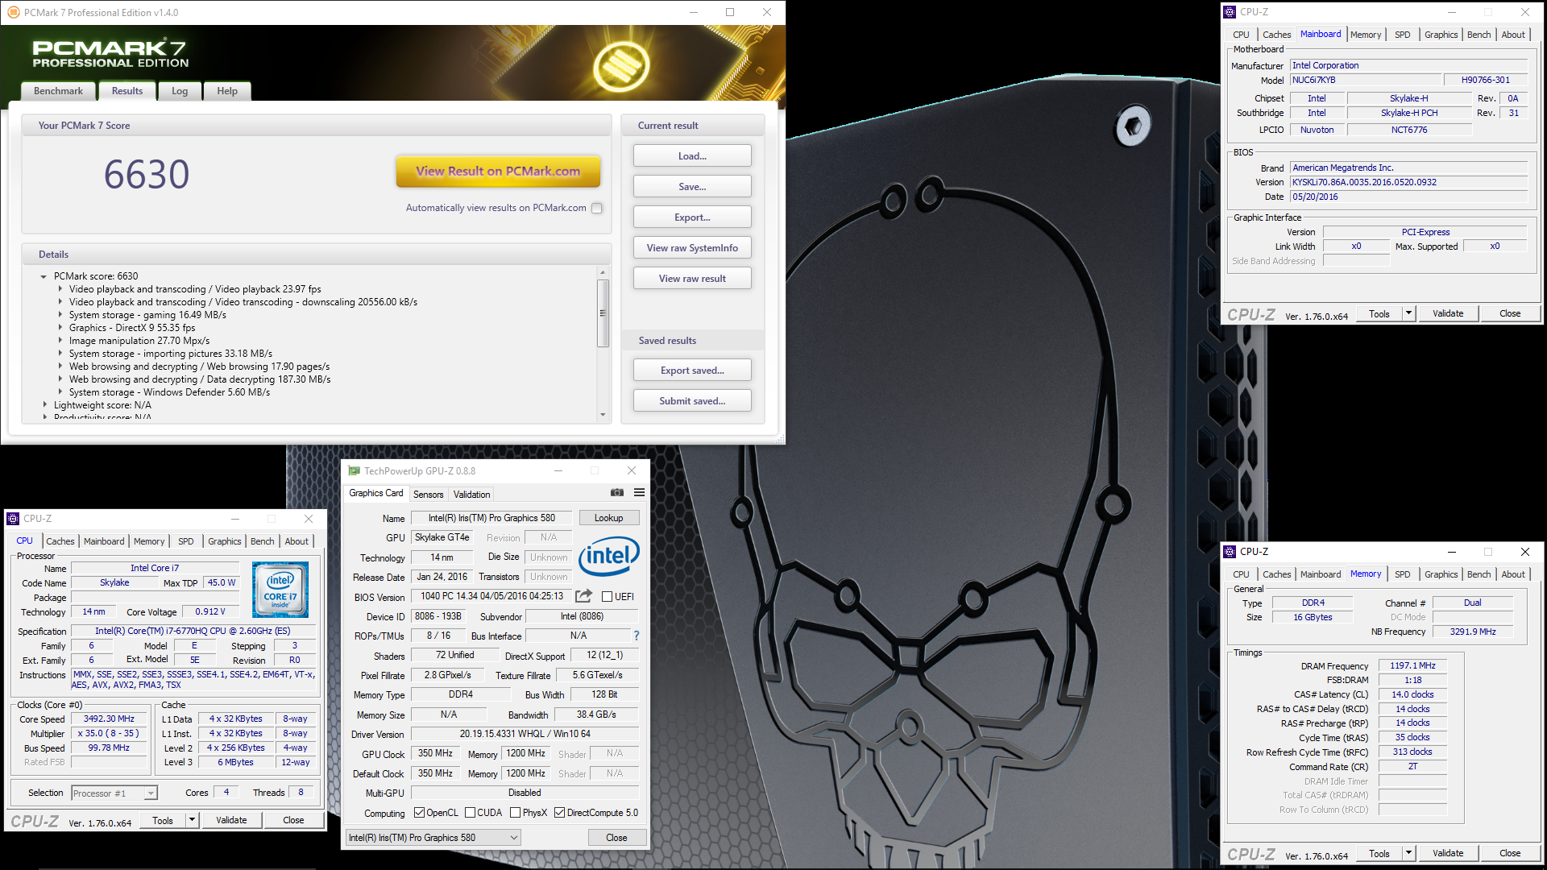
Task: Open Caches tab in CPU-Z CPU window
Action: click(x=60, y=541)
